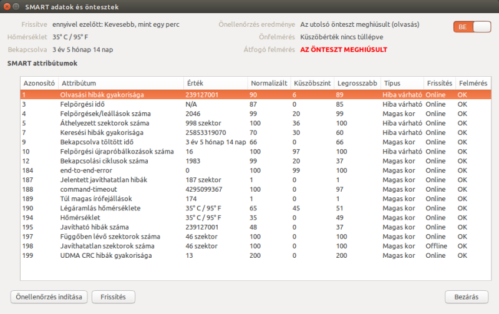
Task: Sort by Attribútum column header
Action: coord(121,83)
